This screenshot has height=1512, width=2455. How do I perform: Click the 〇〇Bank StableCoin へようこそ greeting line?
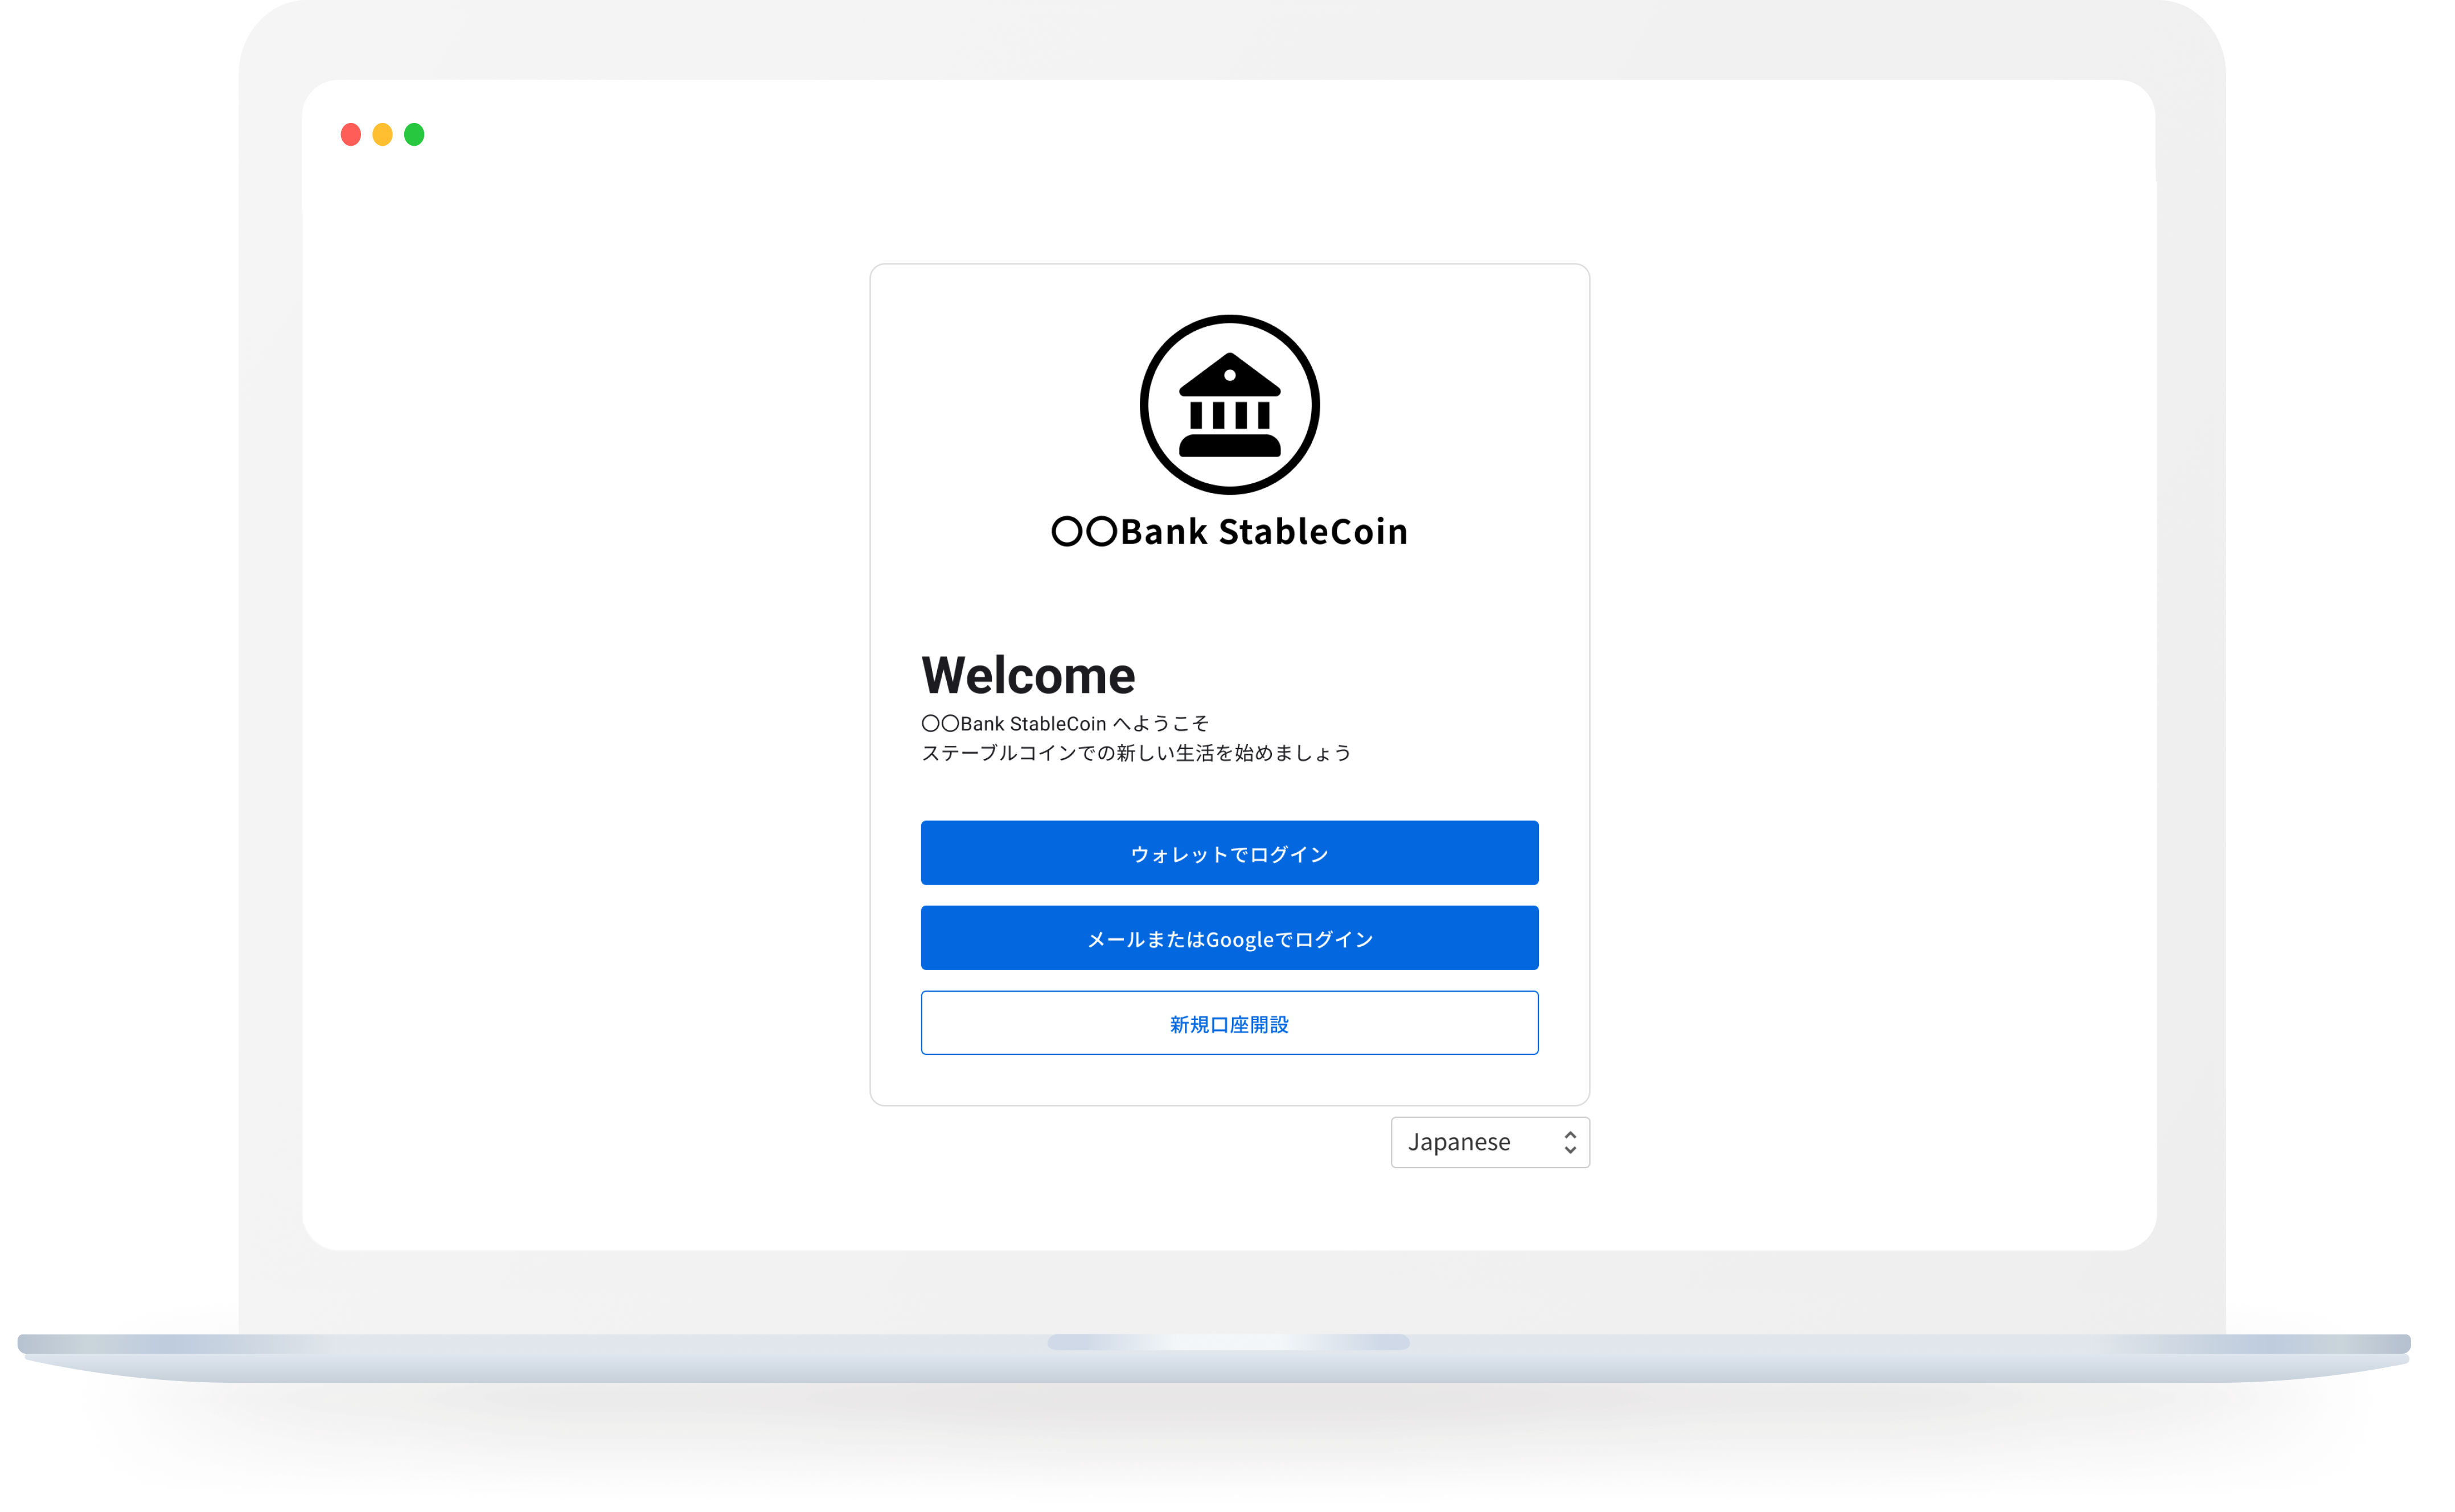click(x=1065, y=723)
